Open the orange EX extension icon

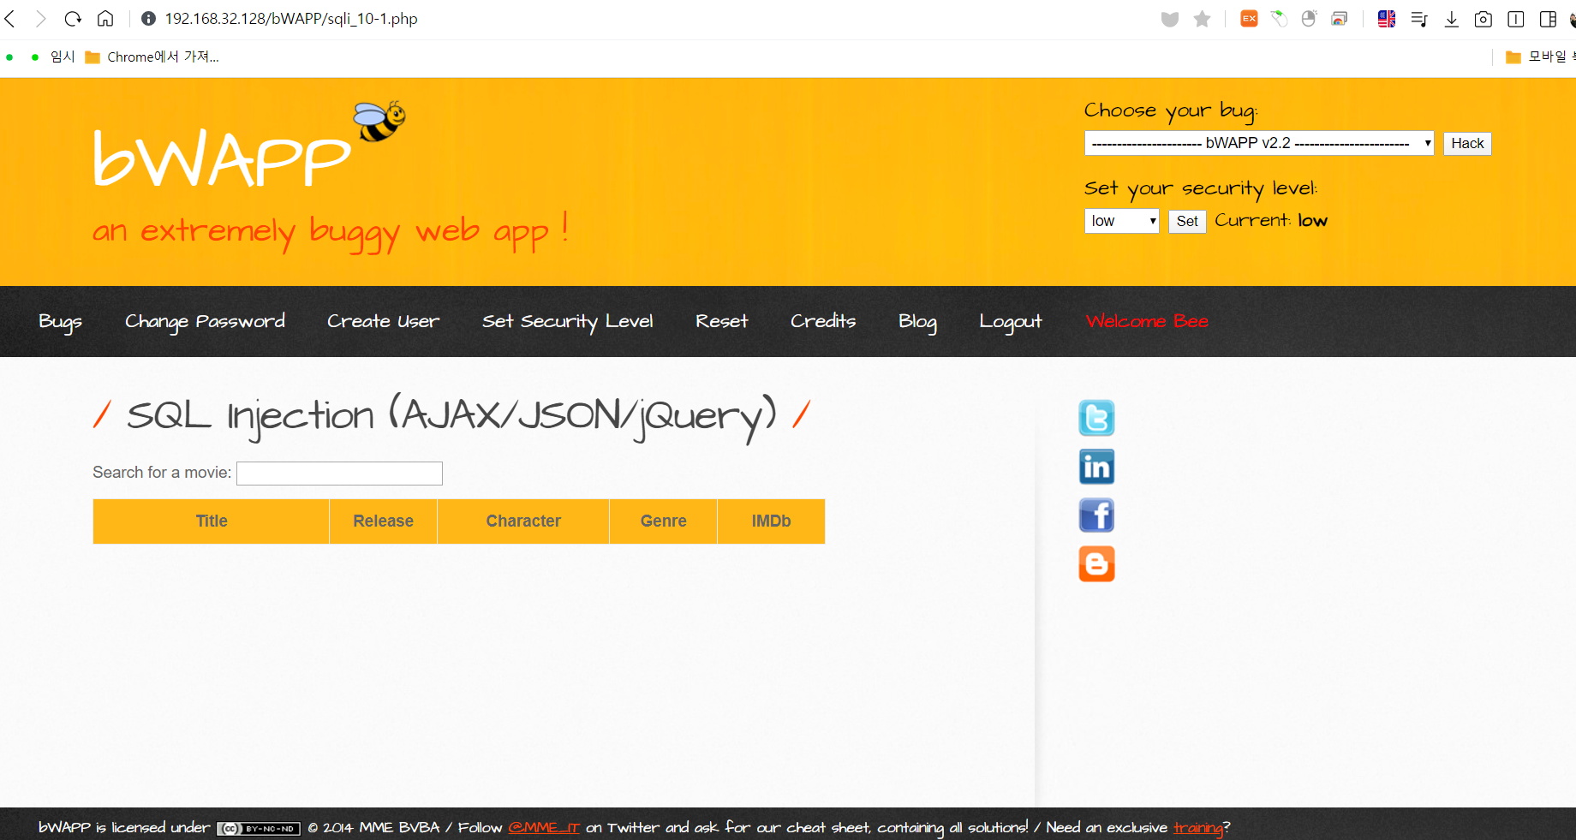(x=1250, y=19)
